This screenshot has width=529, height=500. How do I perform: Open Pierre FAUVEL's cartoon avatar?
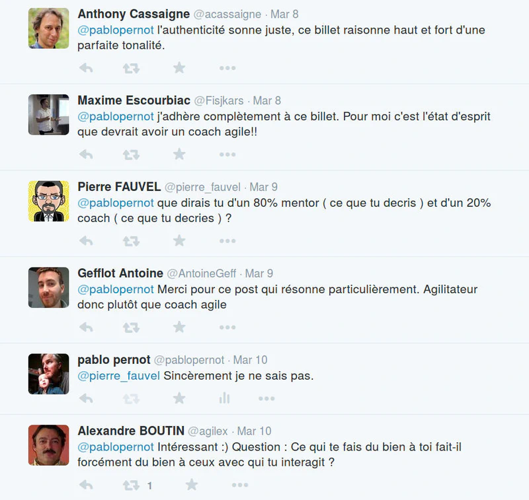pos(49,201)
